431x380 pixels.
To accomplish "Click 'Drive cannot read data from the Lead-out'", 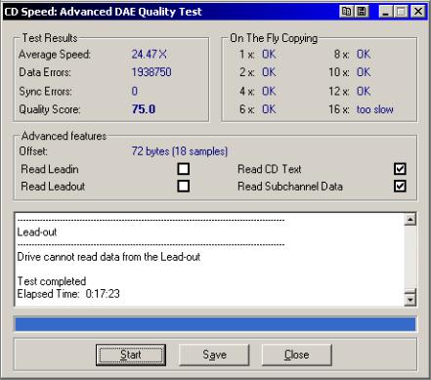I will point(108,257).
